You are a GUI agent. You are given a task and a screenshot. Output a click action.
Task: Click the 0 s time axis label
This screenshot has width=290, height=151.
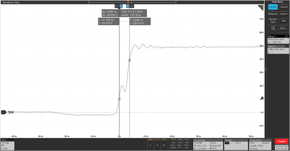point(119,137)
